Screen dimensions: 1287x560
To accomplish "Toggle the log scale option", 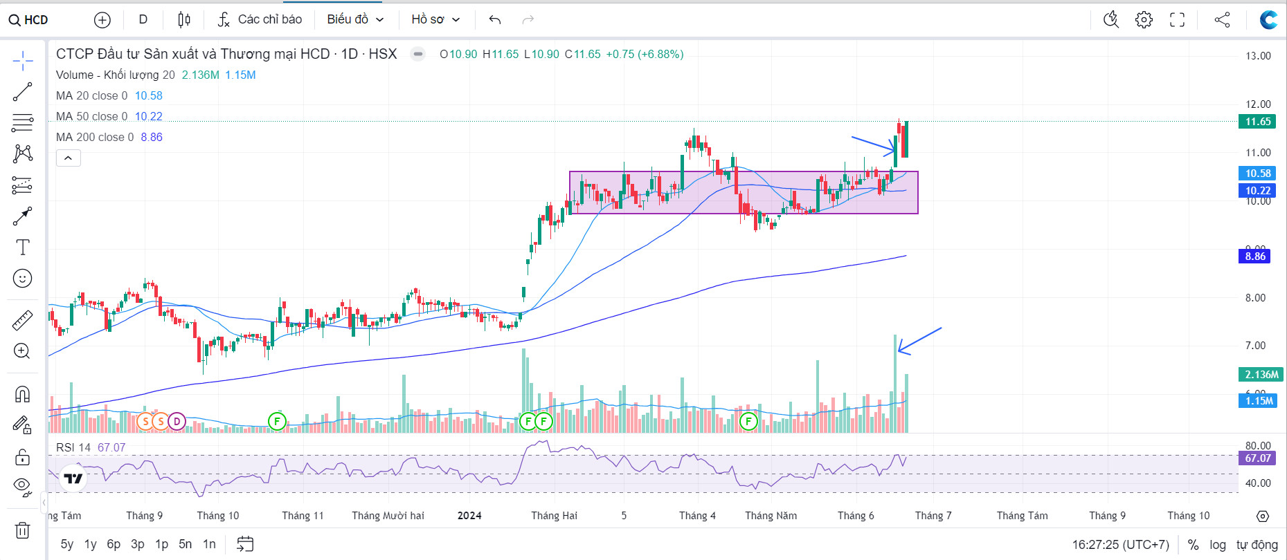I will click(1217, 545).
